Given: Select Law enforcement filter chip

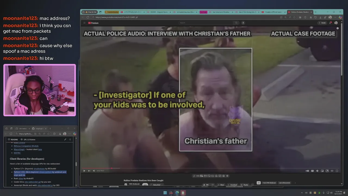Looking at the screenshot, I should click(284, 183).
